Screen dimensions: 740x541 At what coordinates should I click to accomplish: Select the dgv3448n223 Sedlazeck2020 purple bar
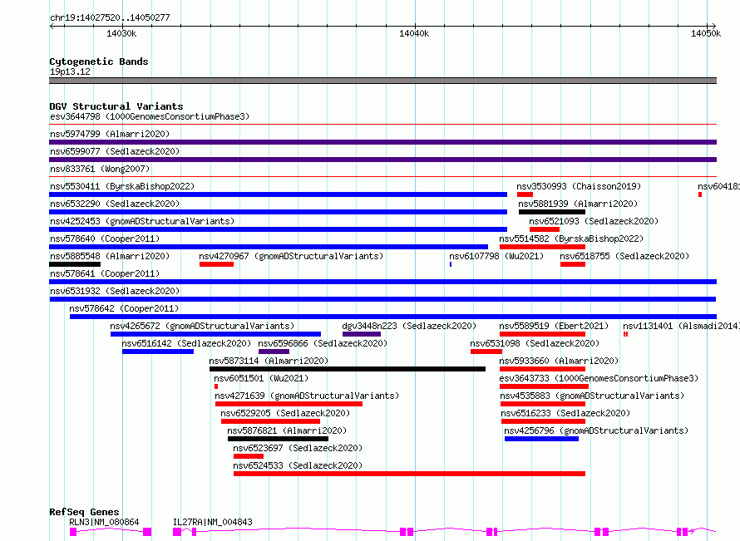coord(362,334)
